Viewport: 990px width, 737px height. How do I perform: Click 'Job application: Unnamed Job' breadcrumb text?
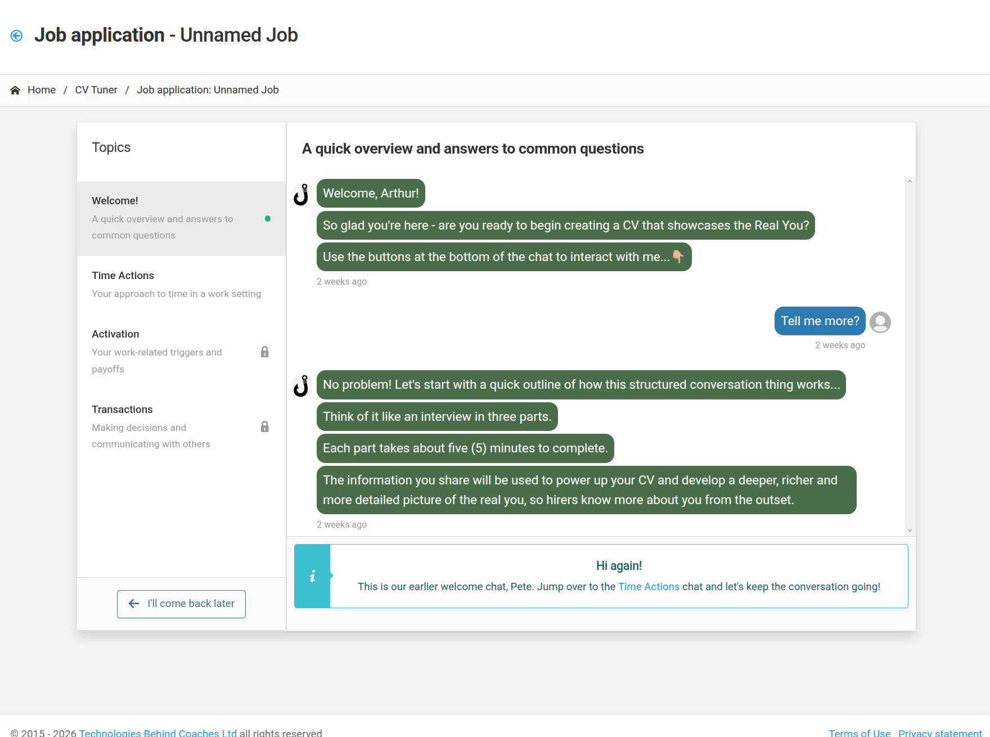click(x=208, y=90)
